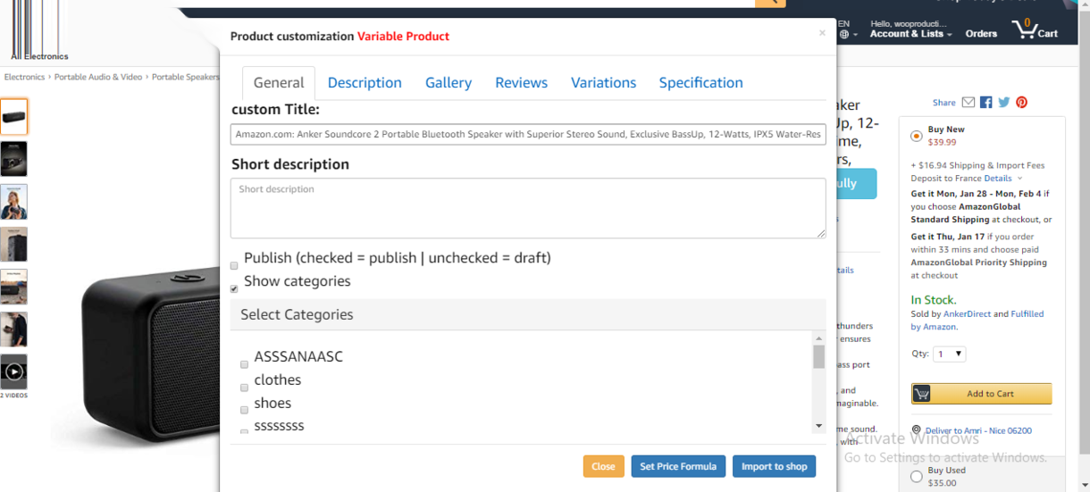Play the product video thumbnail
Screen dimensions: 1090x492
[x=14, y=371]
